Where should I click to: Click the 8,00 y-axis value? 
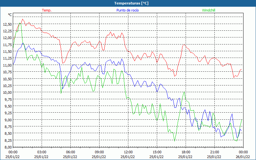pos(8,147)
